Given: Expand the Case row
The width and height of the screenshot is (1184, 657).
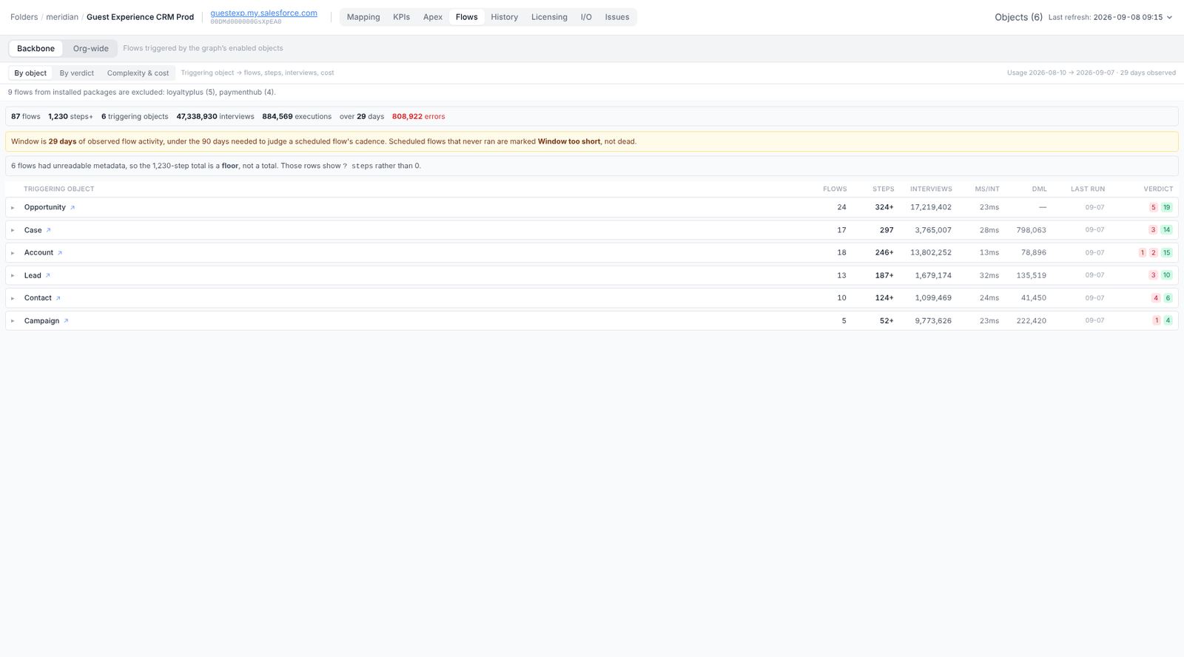Looking at the screenshot, I should click(13, 230).
